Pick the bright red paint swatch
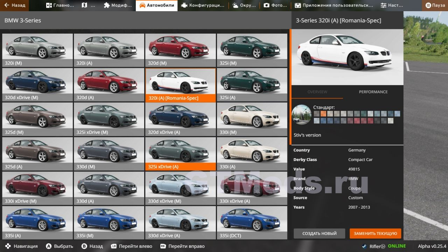This screenshot has width=448, height=252. pos(357,121)
